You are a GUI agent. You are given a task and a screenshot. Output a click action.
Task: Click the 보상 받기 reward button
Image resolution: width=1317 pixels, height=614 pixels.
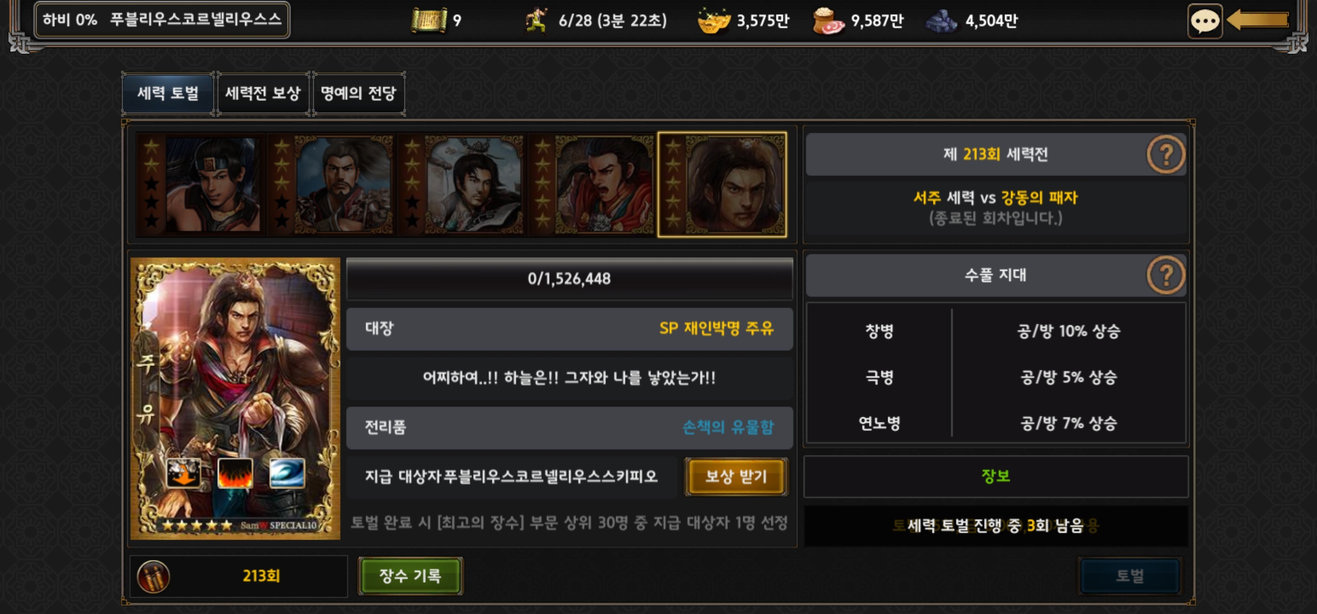point(736,476)
